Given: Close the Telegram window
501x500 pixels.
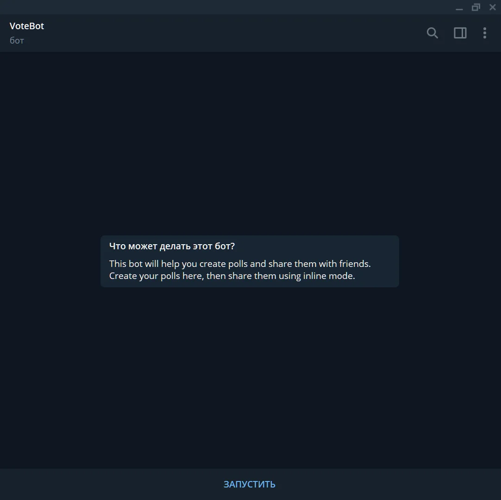Looking at the screenshot, I should (x=492, y=7).
